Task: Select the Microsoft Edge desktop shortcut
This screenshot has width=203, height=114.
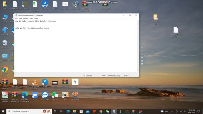Action: pyautogui.click(x=25, y=97)
